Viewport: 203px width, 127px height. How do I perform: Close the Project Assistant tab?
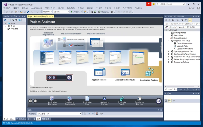tap(53, 16)
